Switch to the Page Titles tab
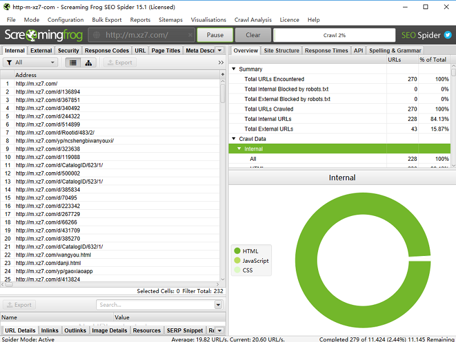 pyautogui.click(x=166, y=50)
